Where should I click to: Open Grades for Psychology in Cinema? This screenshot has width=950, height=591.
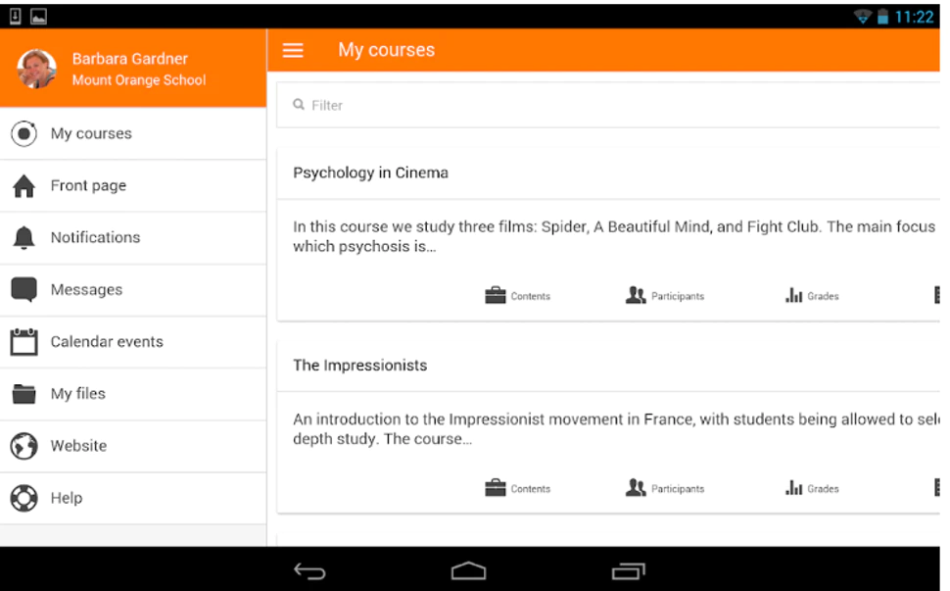click(810, 295)
